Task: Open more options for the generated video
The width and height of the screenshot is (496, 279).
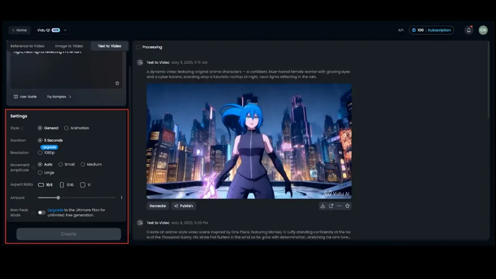Action: [x=339, y=206]
